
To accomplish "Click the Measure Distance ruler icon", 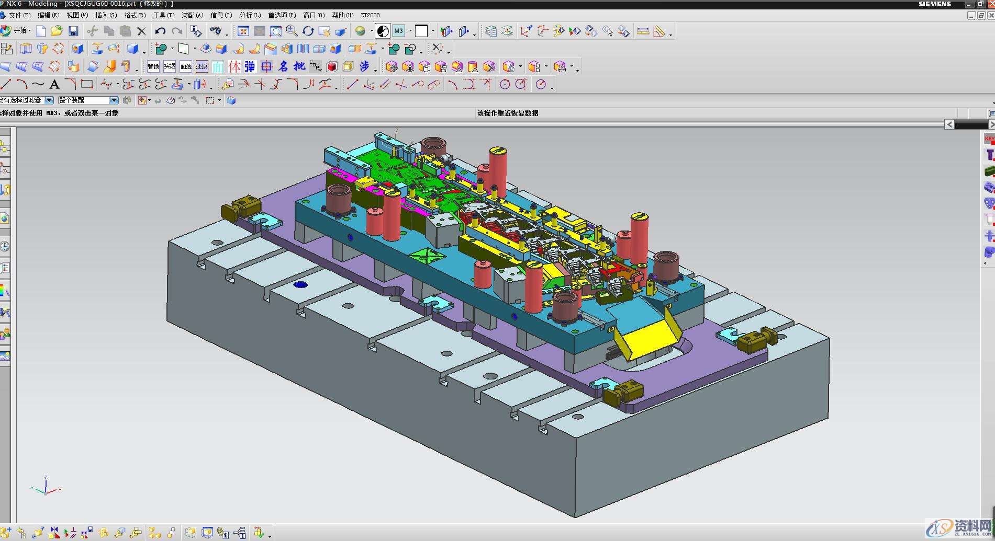I will coord(643,31).
